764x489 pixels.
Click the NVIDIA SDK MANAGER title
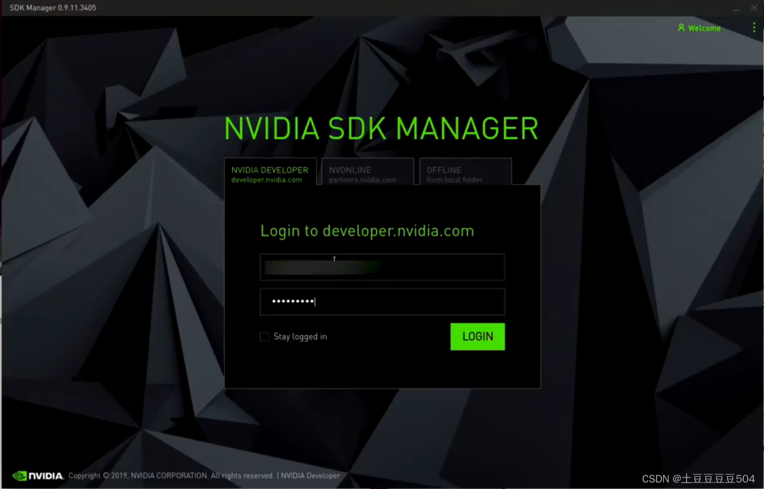(381, 128)
